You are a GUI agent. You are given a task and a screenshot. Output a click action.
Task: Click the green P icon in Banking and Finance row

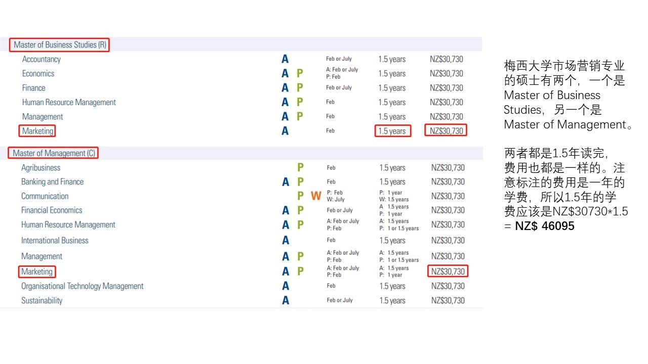point(300,182)
